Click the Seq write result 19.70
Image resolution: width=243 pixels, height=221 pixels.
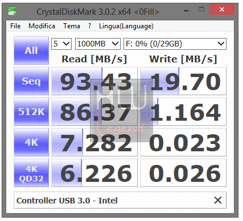(x=183, y=81)
